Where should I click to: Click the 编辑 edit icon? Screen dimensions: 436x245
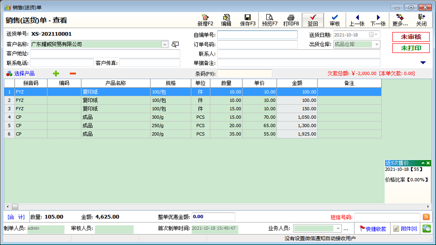coord(227,20)
